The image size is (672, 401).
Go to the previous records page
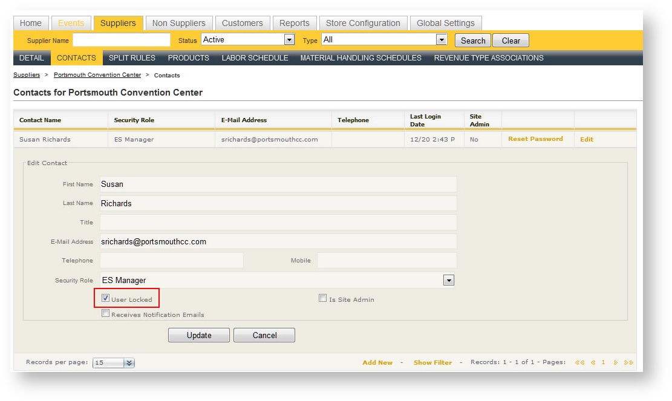(x=593, y=363)
